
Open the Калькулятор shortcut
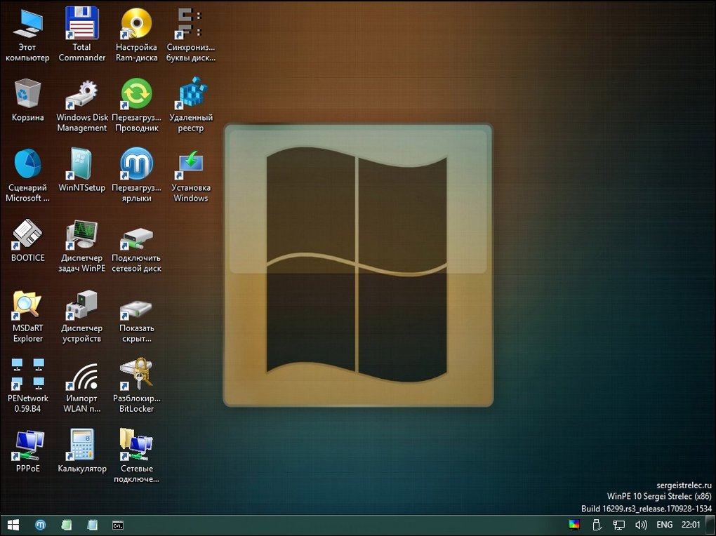click(x=81, y=452)
